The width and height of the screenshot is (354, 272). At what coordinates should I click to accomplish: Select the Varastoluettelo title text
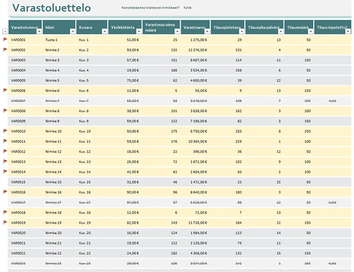pyautogui.click(x=51, y=8)
